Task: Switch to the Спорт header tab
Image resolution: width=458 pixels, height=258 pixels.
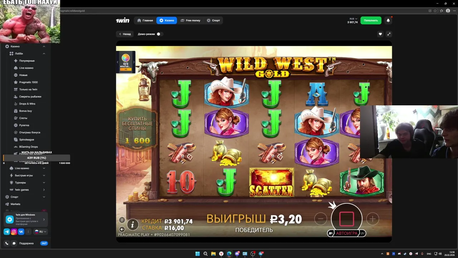Action: [x=213, y=20]
